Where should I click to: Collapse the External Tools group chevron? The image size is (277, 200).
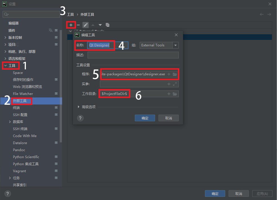pyautogui.click(x=70, y=31)
